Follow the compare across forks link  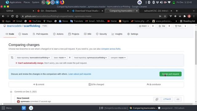click(x=111, y=49)
